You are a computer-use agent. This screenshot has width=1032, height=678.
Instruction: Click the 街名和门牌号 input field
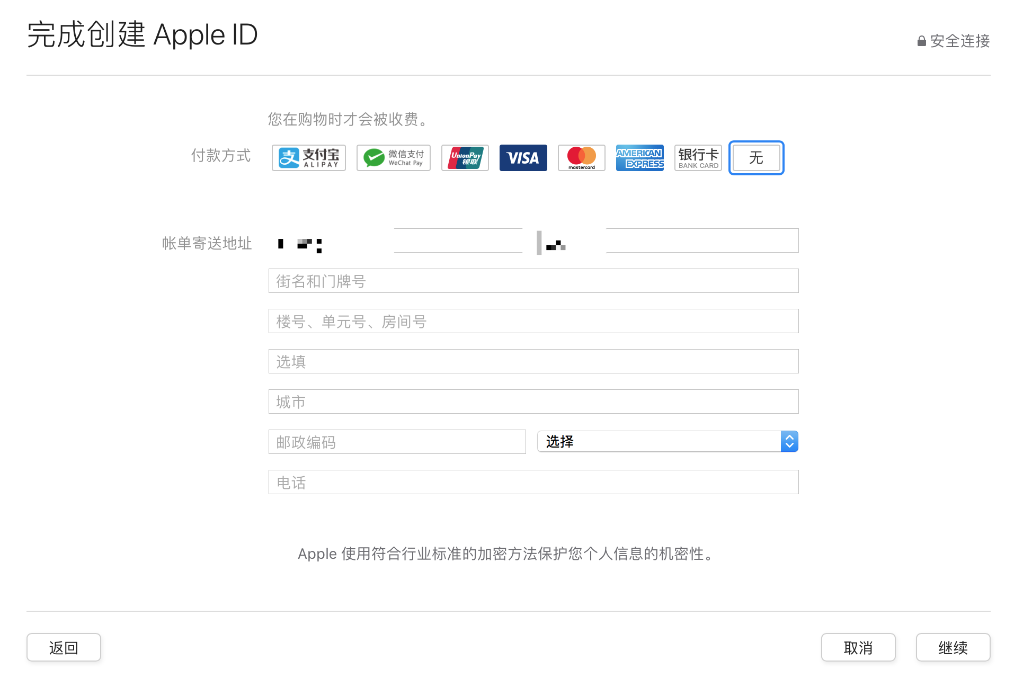(533, 281)
